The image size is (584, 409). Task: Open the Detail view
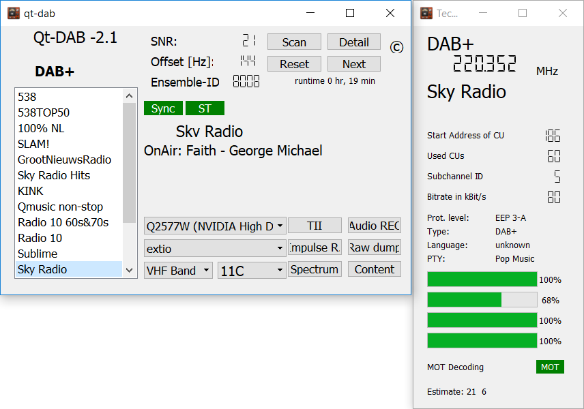click(x=354, y=42)
